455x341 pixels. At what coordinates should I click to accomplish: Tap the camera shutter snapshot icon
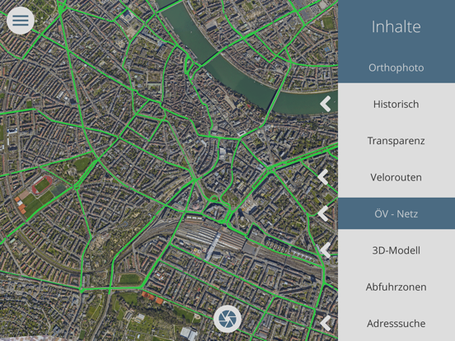pyautogui.click(x=227, y=319)
